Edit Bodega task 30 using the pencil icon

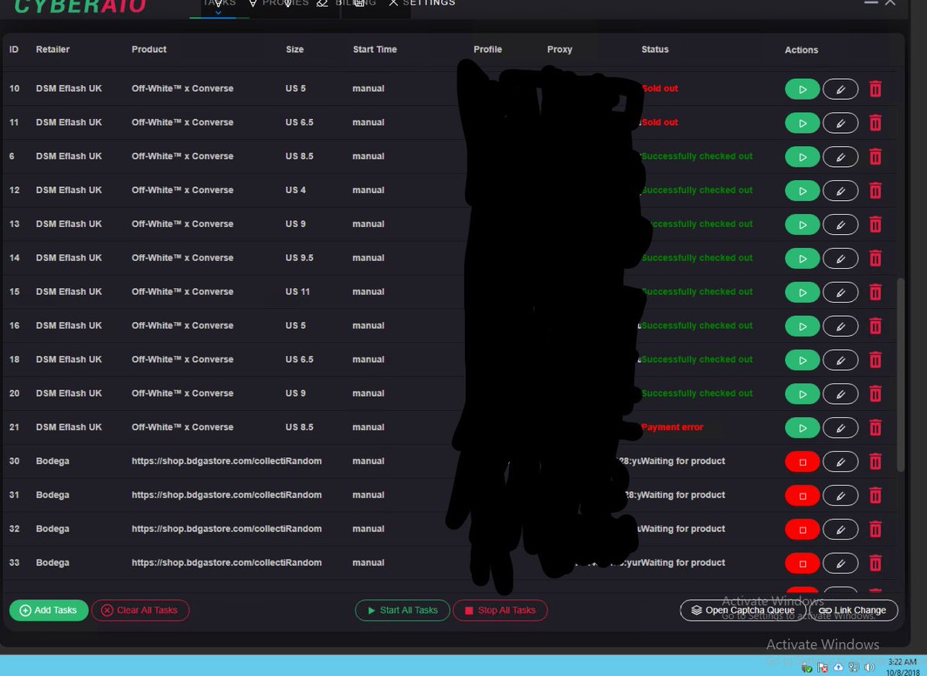(840, 462)
